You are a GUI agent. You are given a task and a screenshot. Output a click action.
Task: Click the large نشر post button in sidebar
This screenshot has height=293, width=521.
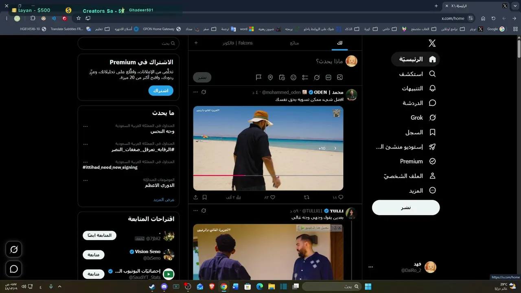tap(406, 208)
